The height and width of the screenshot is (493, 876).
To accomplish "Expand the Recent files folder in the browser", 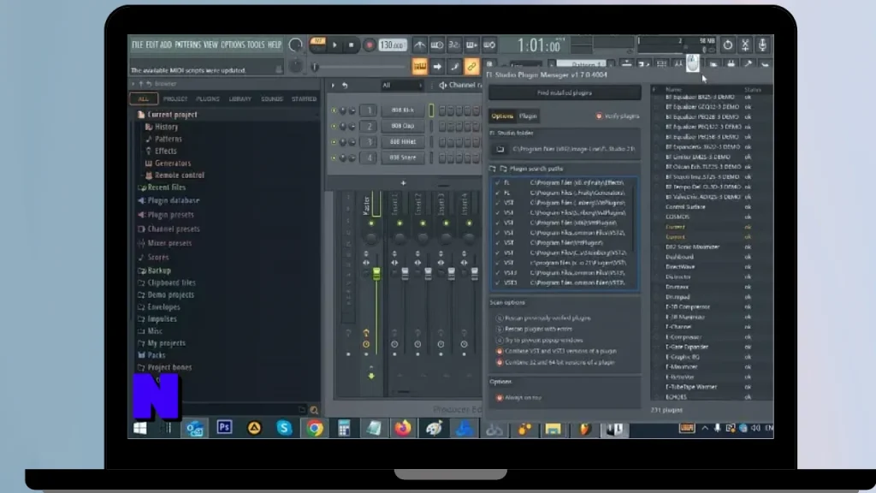I will (162, 187).
